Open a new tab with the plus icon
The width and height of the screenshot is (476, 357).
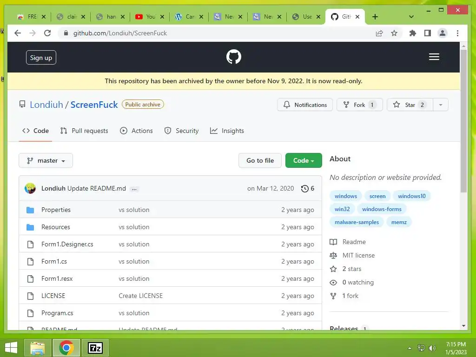tap(375, 17)
